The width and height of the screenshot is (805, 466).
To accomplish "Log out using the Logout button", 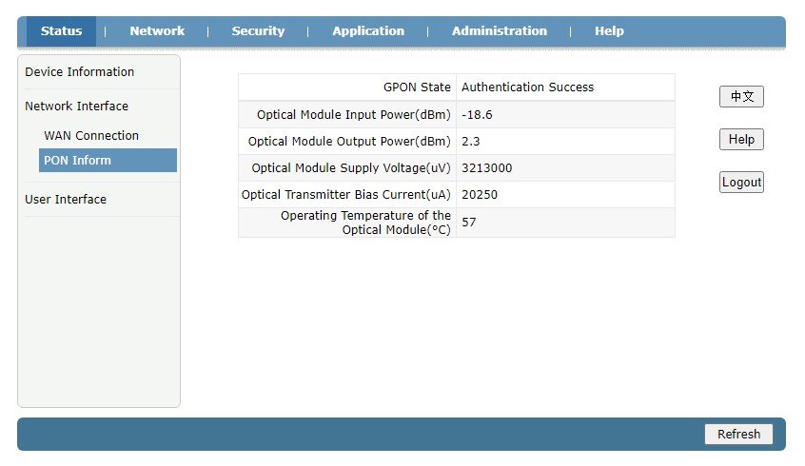I will click(741, 183).
